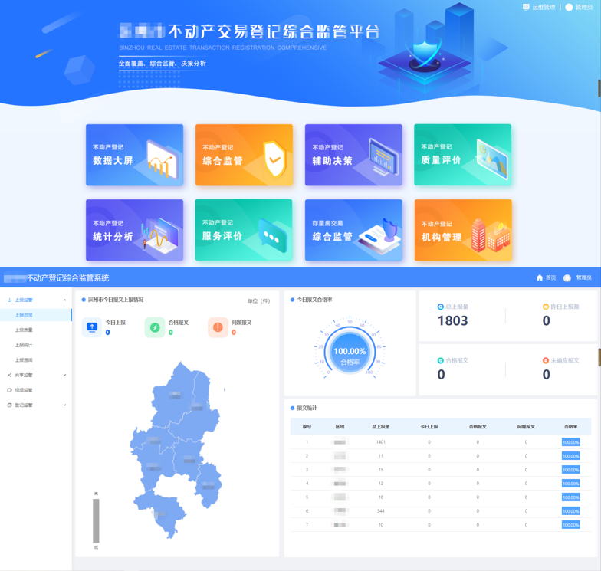Open the 机构管理 buildings card
The width and height of the screenshot is (601, 571).
[x=462, y=230]
